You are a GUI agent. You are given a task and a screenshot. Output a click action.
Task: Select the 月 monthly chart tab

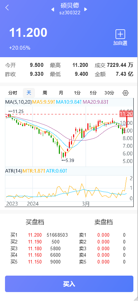pyautogui.click(x=61, y=93)
